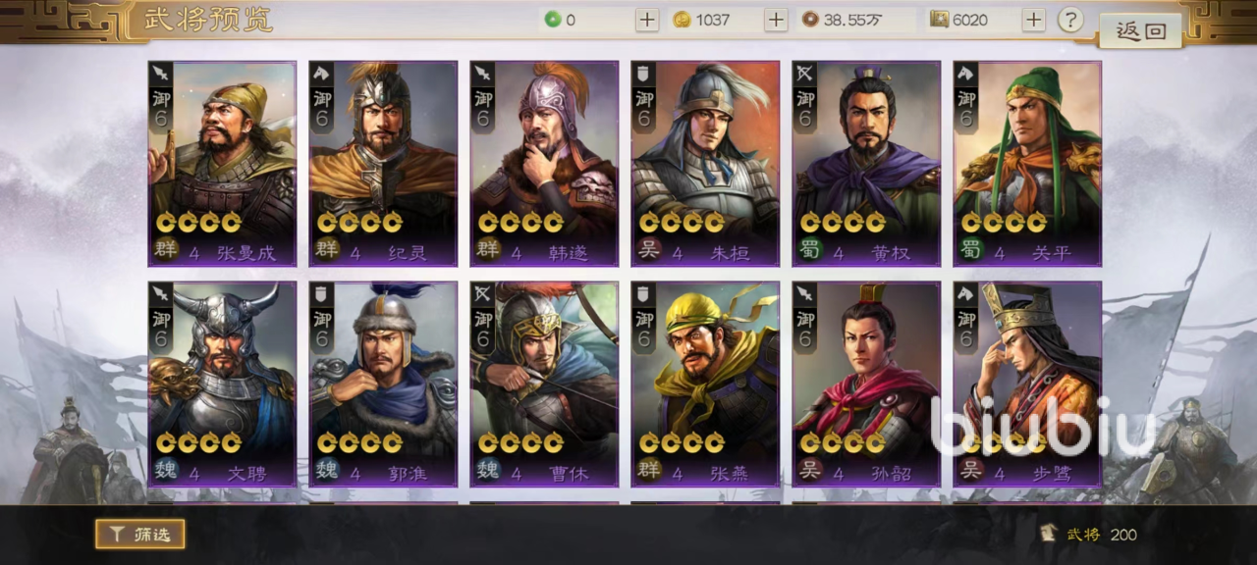Open the 筛选 filter button
Screen dimensions: 1257x565
coord(139,535)
